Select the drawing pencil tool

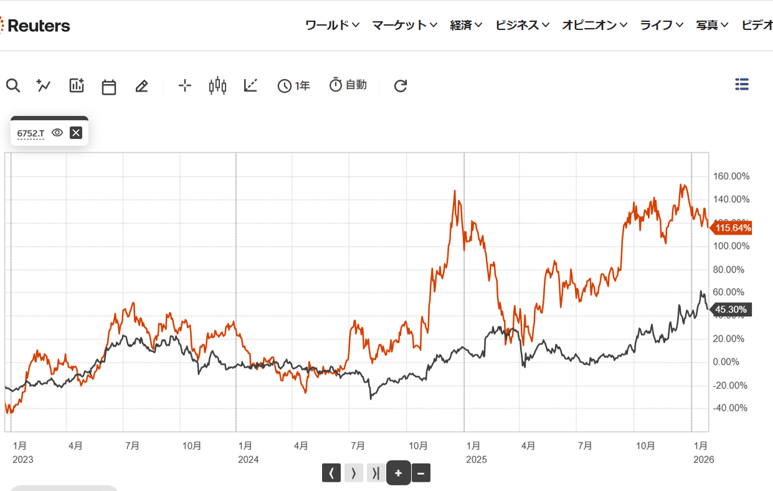point(141,85)
